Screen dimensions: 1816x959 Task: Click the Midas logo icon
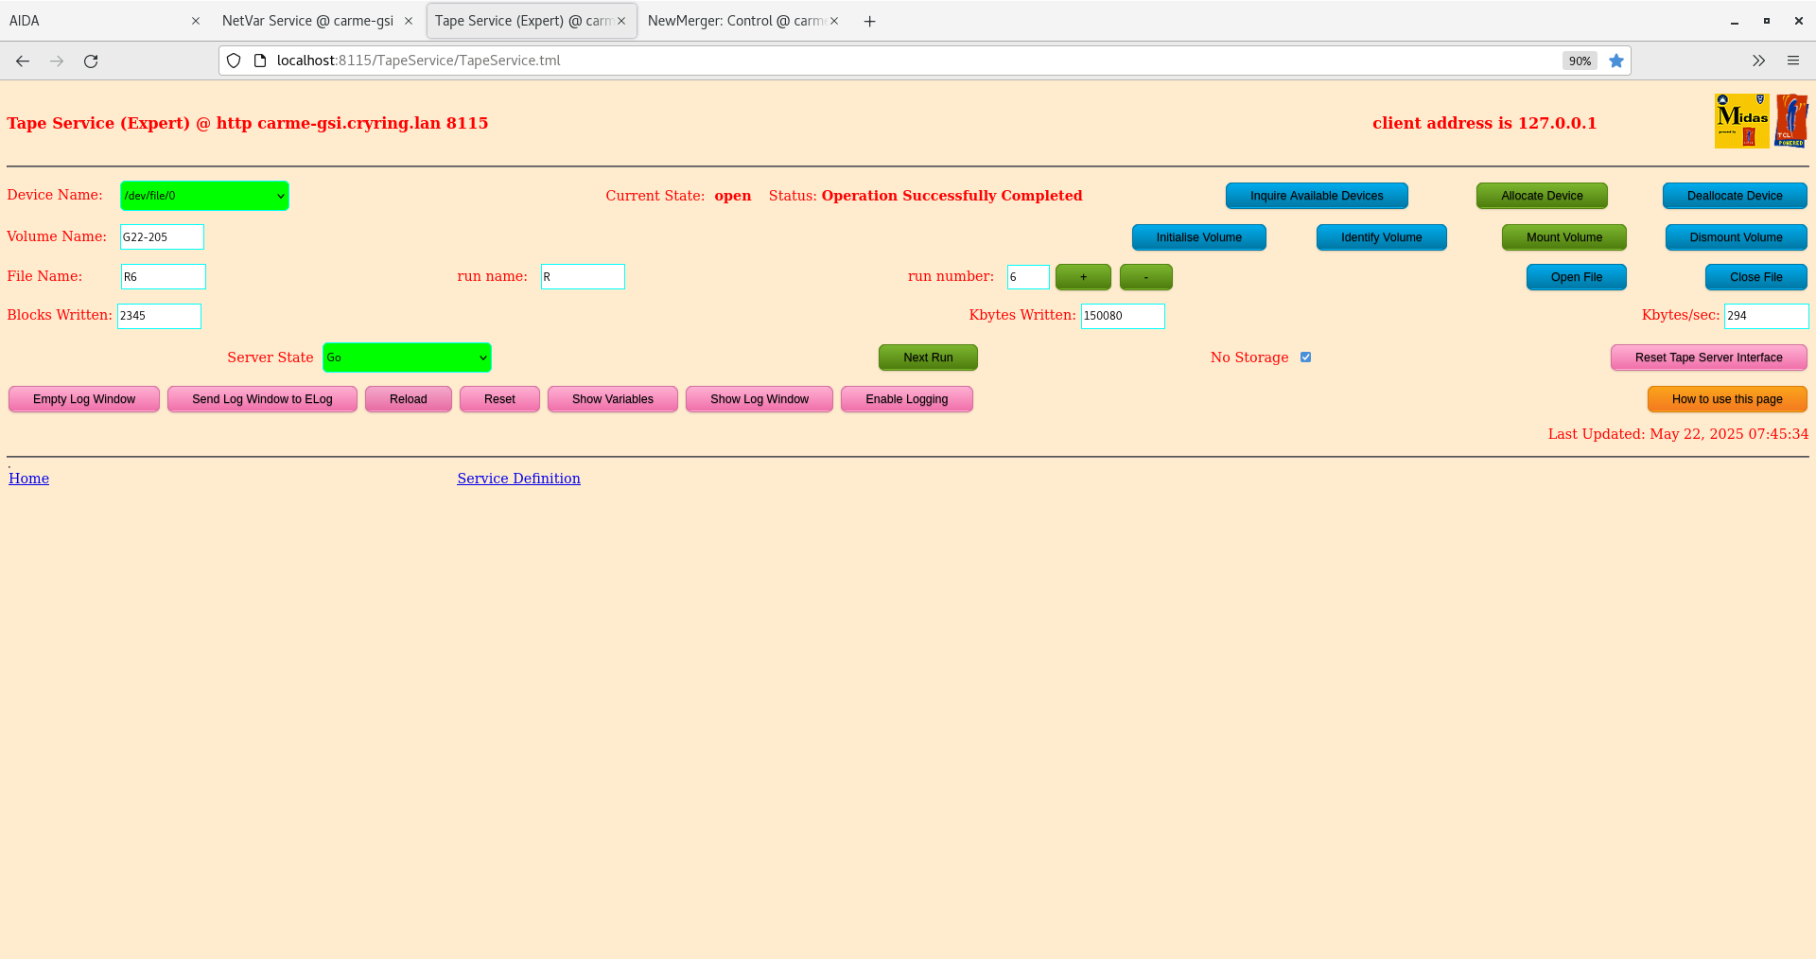[1740, 121]
